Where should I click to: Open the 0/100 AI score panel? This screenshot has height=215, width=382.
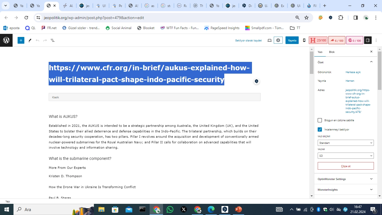pos(354,40)
